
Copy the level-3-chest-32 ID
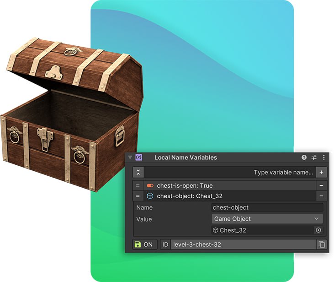(322, 244)
